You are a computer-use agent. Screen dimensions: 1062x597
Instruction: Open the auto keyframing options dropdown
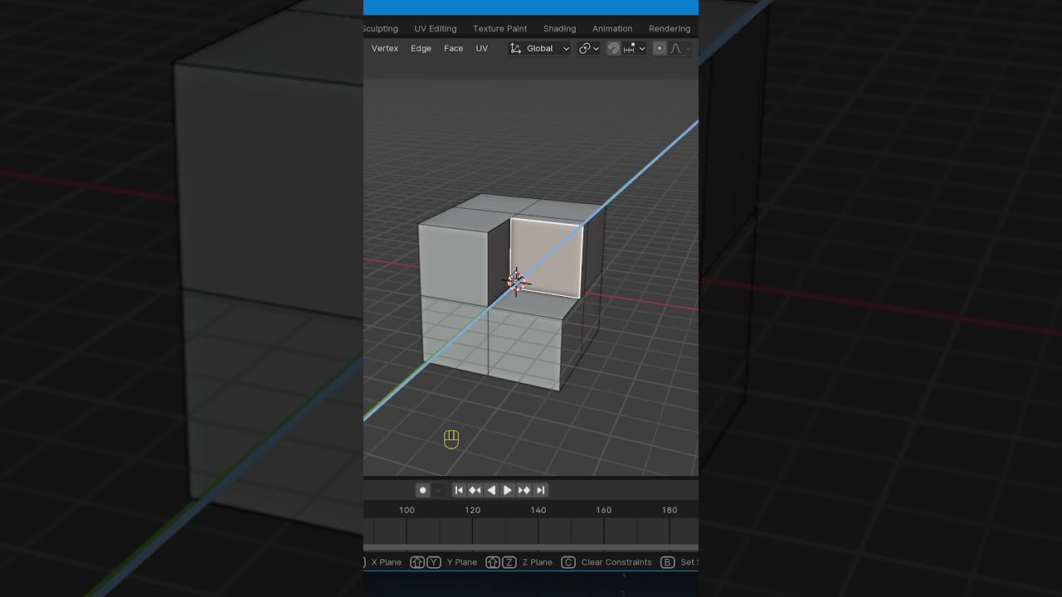438,490
